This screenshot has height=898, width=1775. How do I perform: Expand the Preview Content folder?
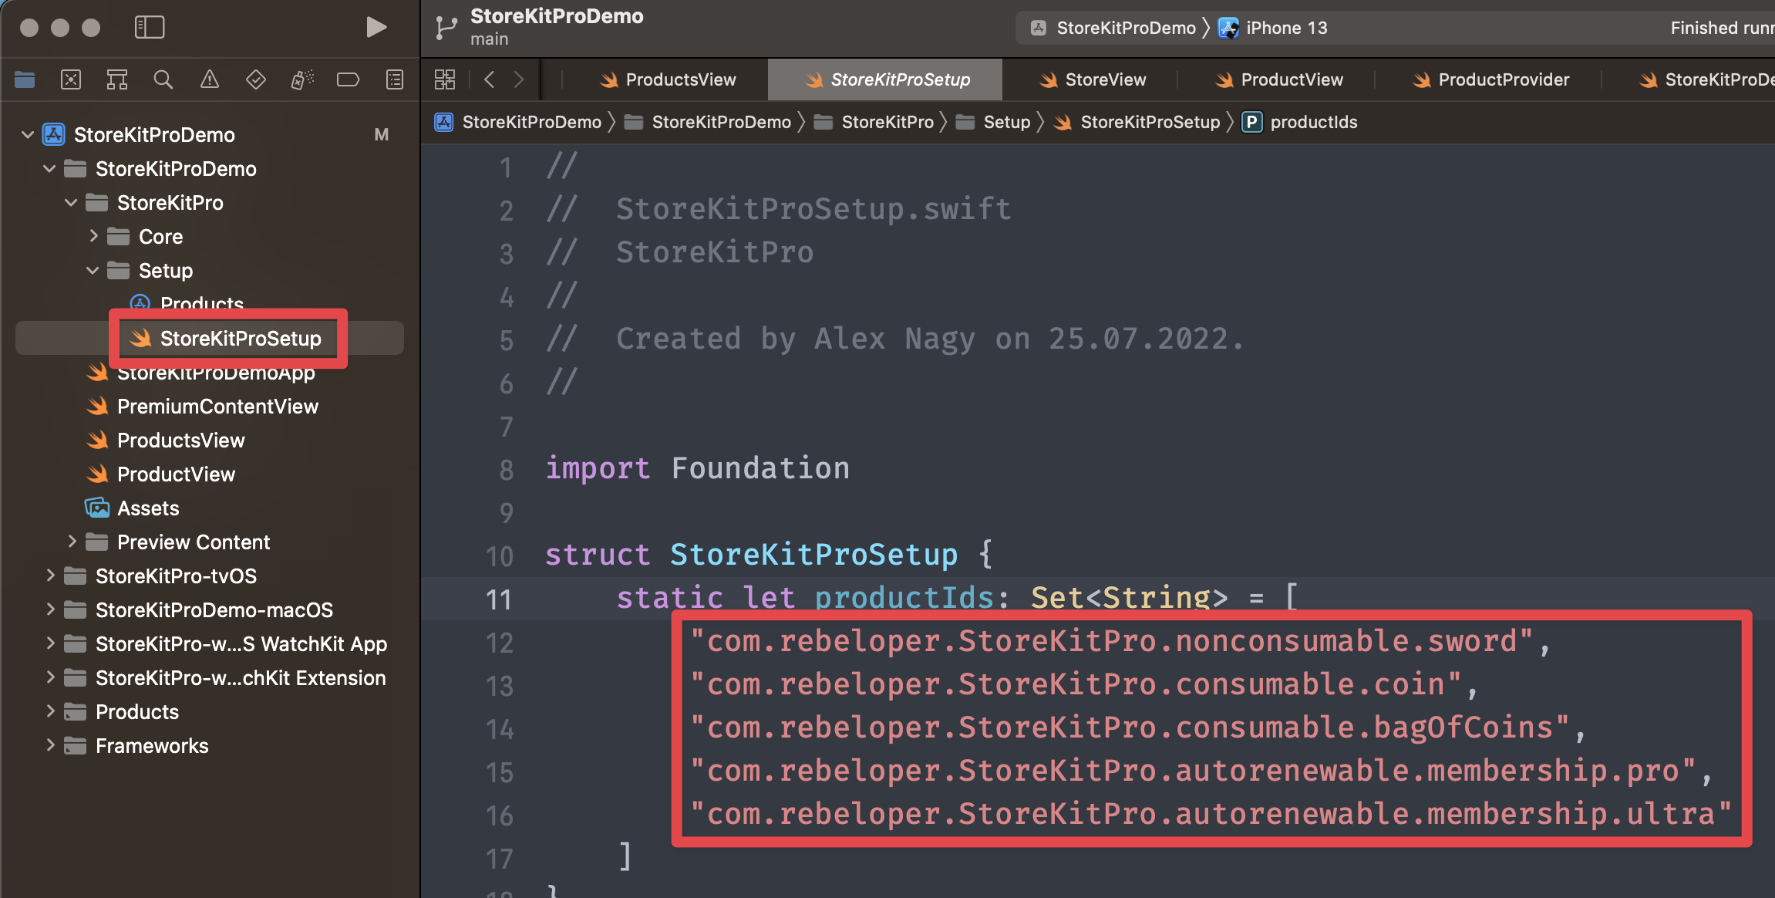(72, 542)
